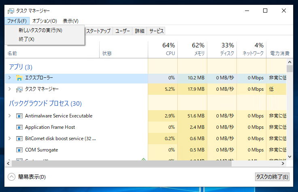Click the Application Frame Host icon
Viewport: 298px width, 192px height.
19,127
